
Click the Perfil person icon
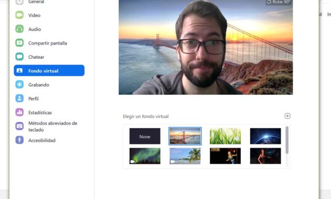pos(20,98)
